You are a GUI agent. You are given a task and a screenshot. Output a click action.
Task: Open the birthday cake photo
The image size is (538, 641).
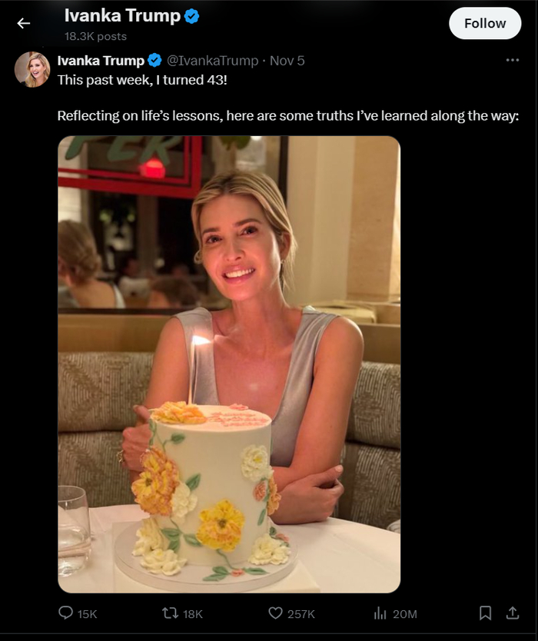click(229, 364)
